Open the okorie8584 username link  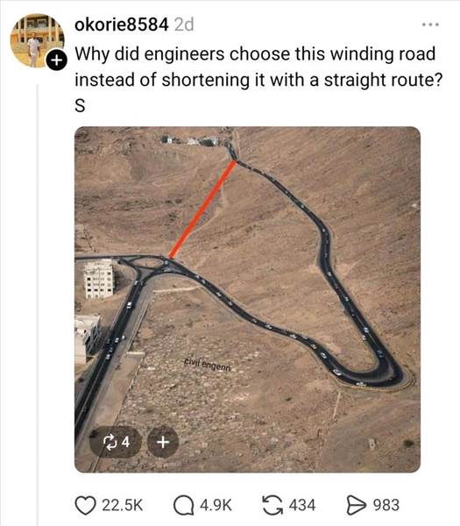(x=122, y=25)
